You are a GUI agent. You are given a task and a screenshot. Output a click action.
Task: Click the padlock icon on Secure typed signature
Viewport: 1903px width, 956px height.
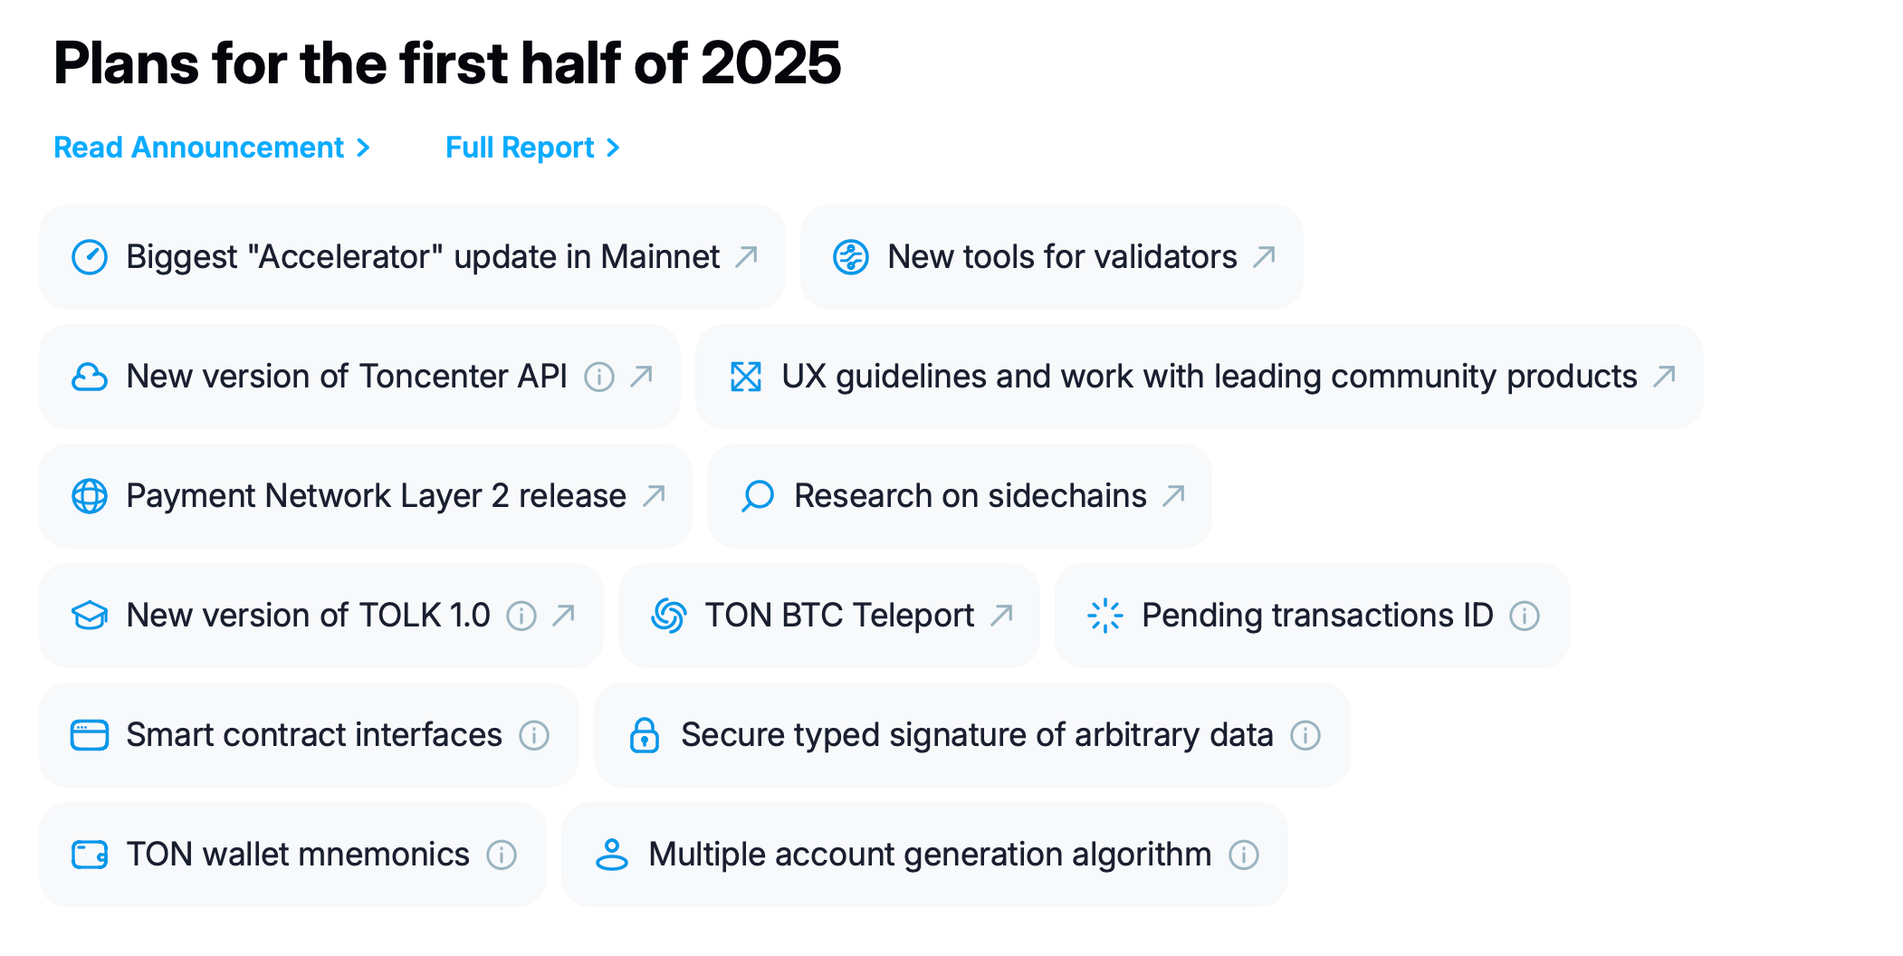point(643,735)
